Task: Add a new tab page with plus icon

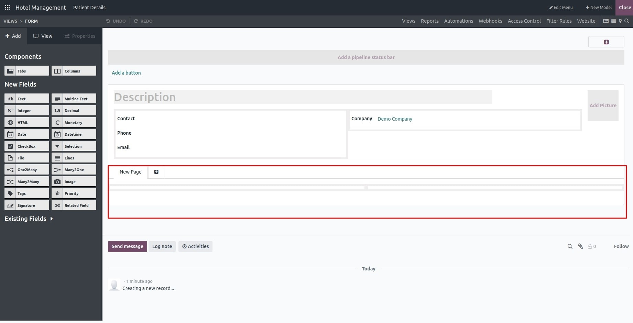Action: tap(156, 172)
